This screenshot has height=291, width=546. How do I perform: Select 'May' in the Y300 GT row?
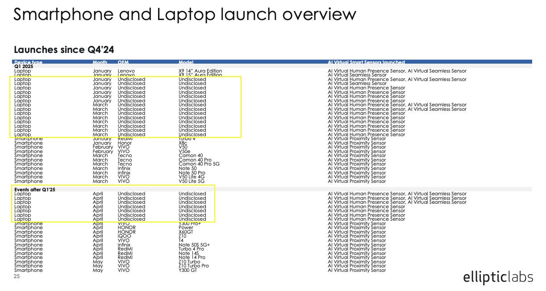click(x=98, y=270)
